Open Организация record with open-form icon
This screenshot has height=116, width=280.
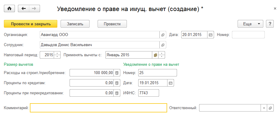pos(163,35)
